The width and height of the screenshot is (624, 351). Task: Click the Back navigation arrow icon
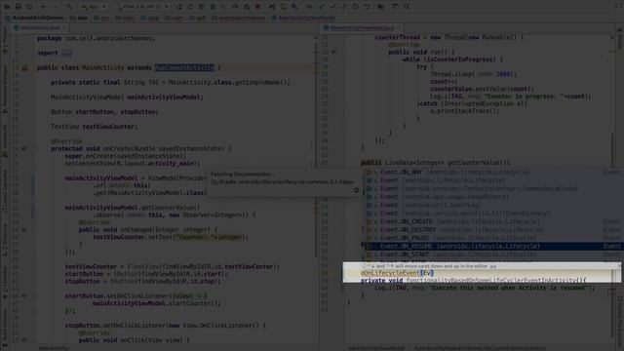[x=43, y=7]
